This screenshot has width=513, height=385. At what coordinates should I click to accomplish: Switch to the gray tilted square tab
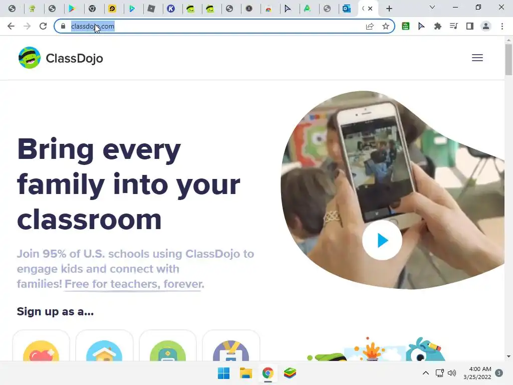click(151, 9)
